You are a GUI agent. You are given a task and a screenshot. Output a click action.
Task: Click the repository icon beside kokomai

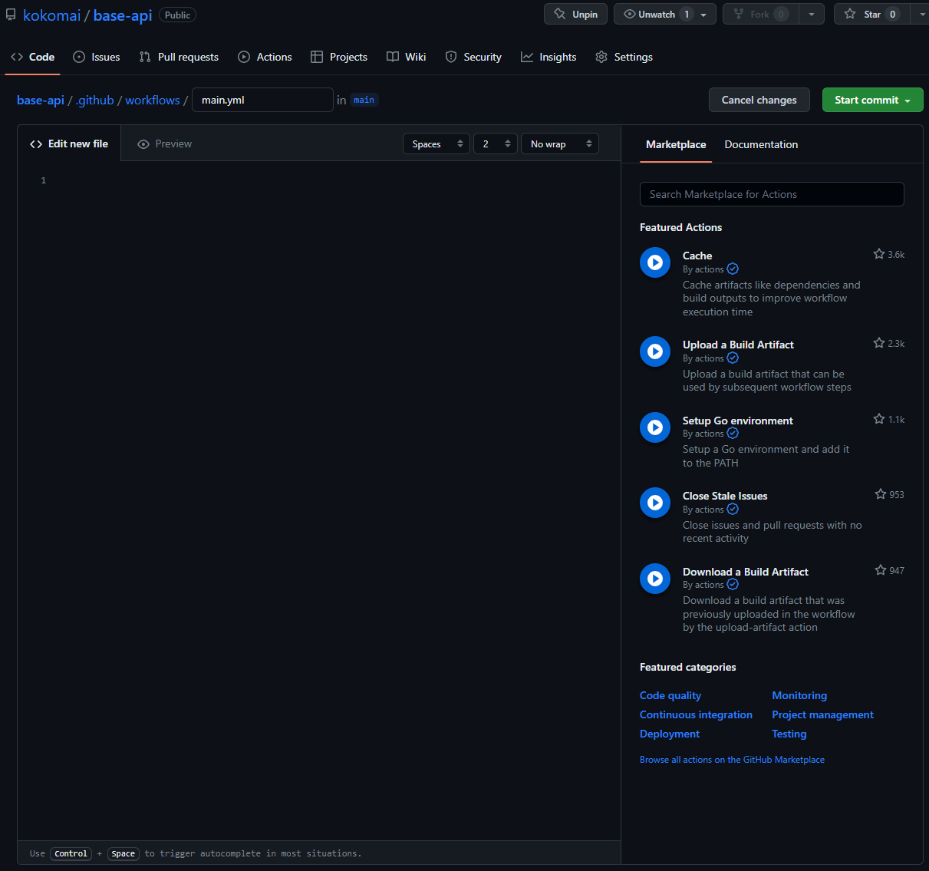click(11, 15)
